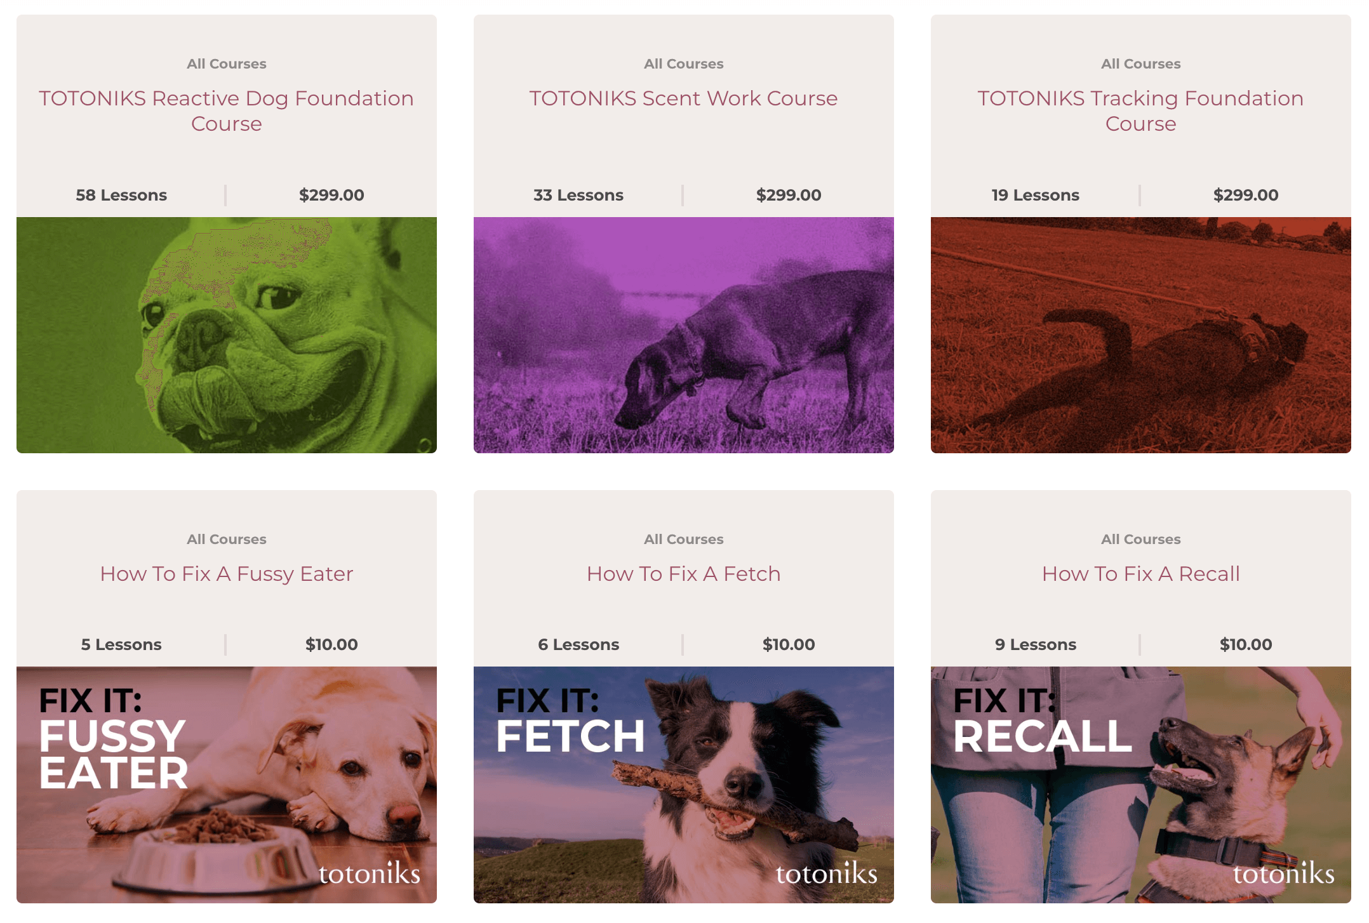Open How To Fix A Fussy Eater link
Viewport: 1369px width, 923px height.
click(226, 574)
